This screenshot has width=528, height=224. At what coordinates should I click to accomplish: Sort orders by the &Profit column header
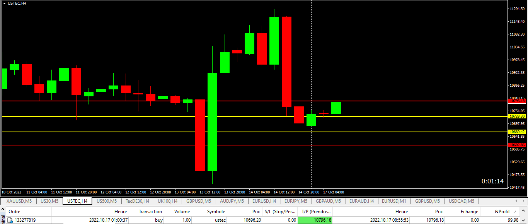501,212
